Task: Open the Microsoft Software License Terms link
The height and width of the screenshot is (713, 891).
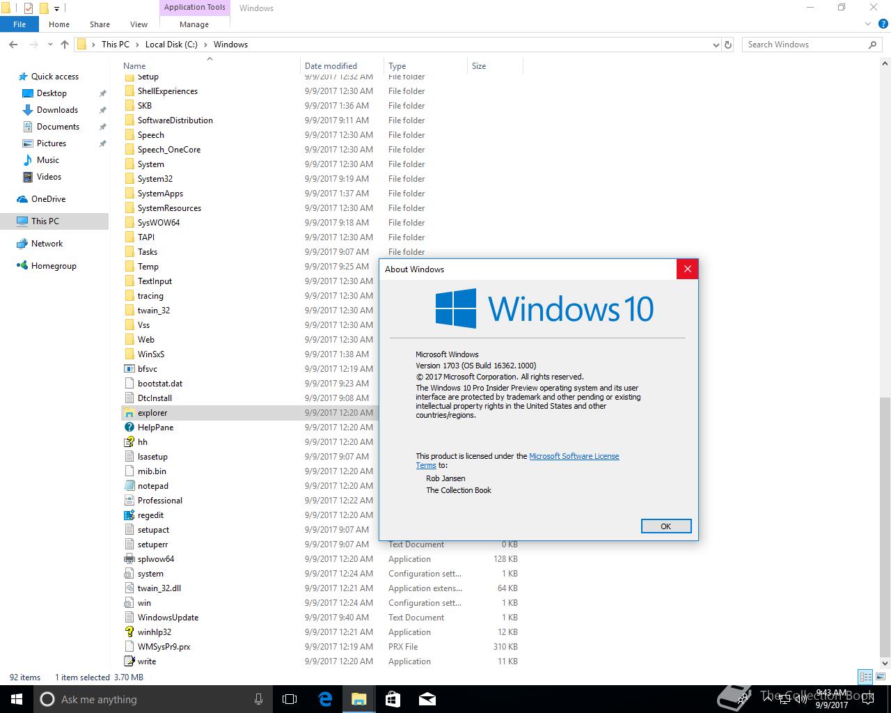Action: click(x=574, y=456)
